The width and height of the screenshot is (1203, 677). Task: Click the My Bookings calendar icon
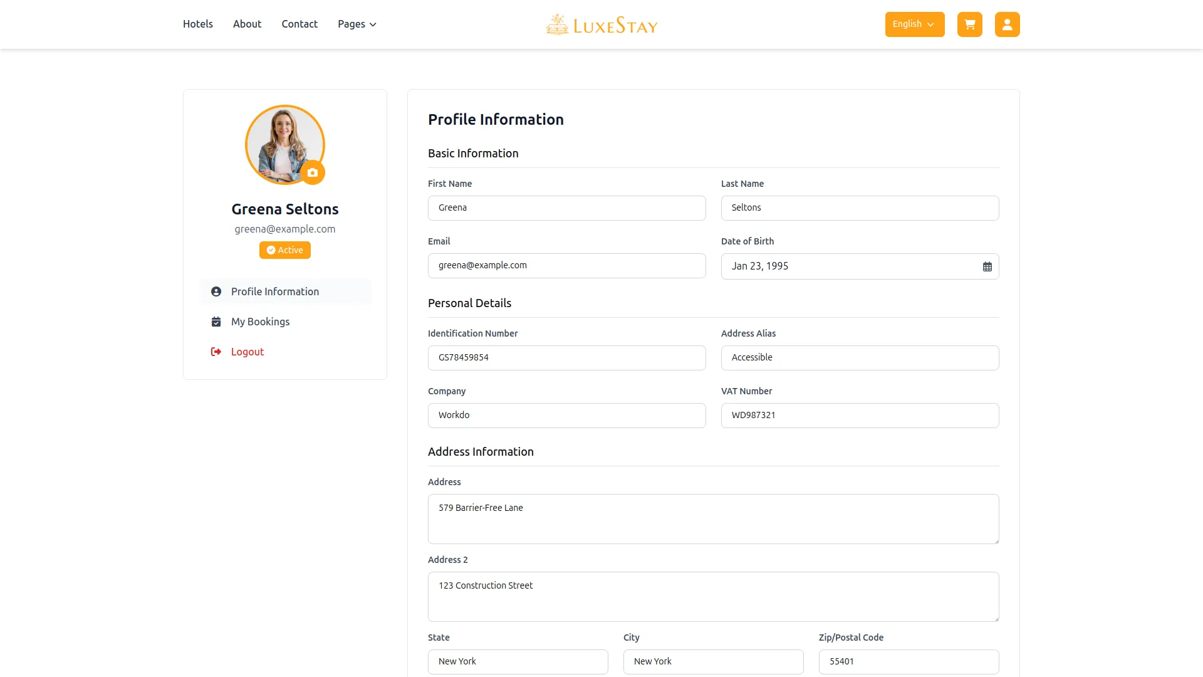point(216,322)
